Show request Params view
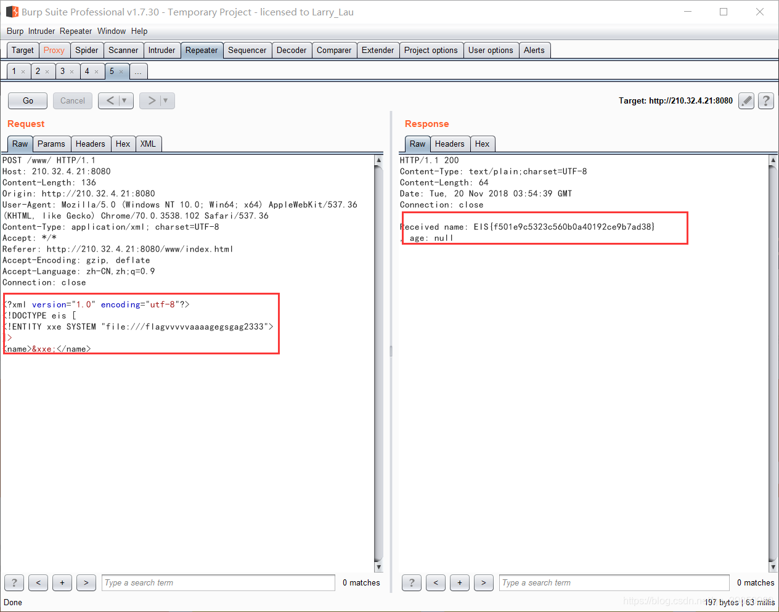The image size is (779, 612). 51,144
